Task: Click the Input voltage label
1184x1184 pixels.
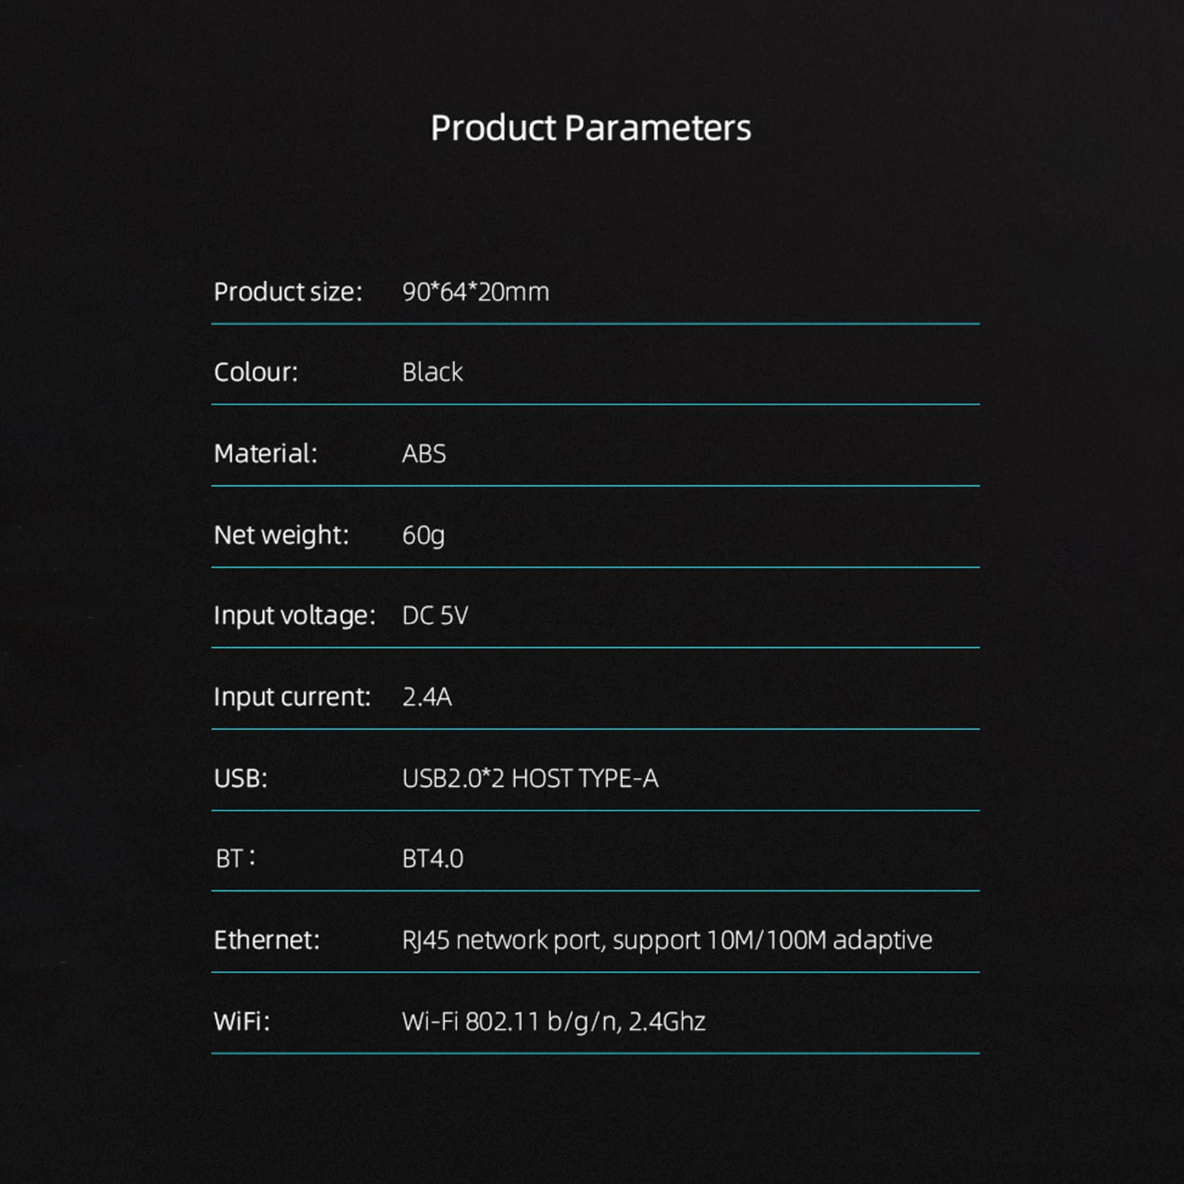Action: tap(294, 615)
